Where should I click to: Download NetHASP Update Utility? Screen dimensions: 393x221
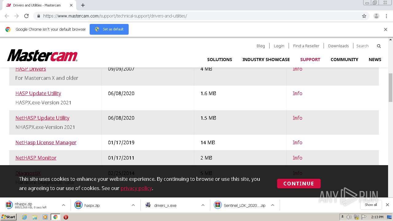[x=42, y=118]
